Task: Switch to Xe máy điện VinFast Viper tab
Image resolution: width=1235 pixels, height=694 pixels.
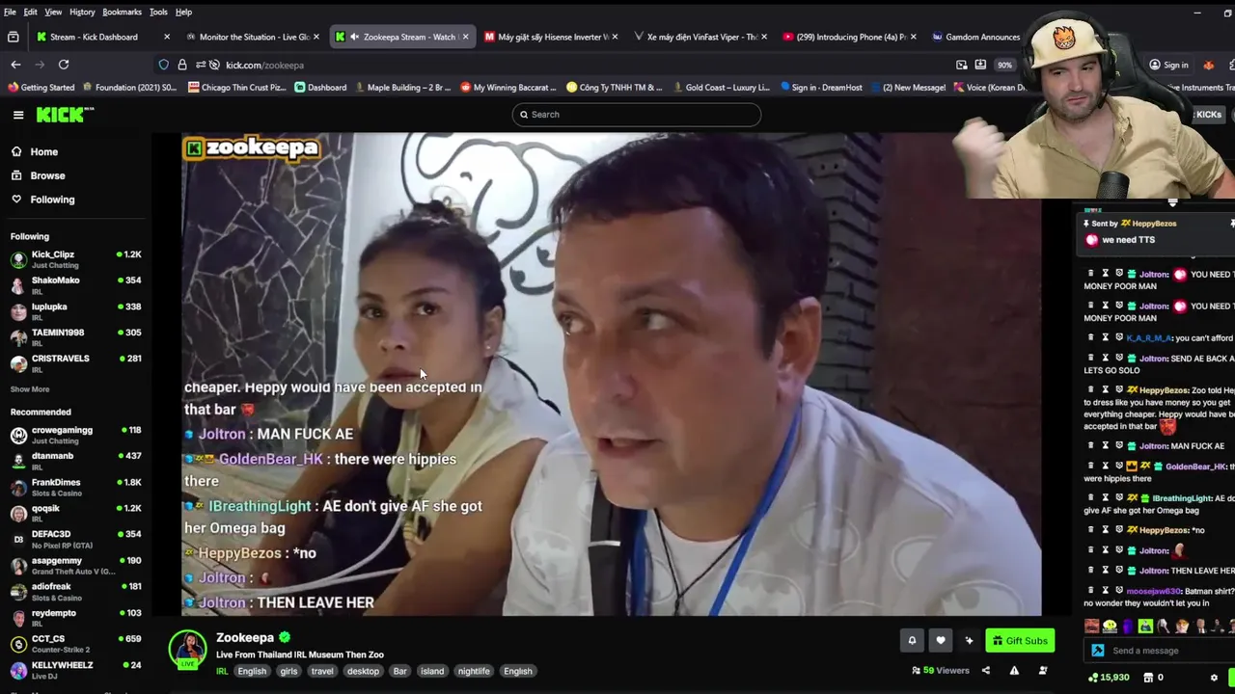Action: pos(700,37)
